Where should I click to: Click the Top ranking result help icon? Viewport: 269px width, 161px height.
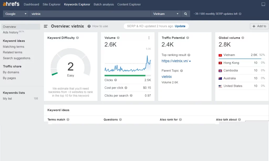click(x=189, y=55)
